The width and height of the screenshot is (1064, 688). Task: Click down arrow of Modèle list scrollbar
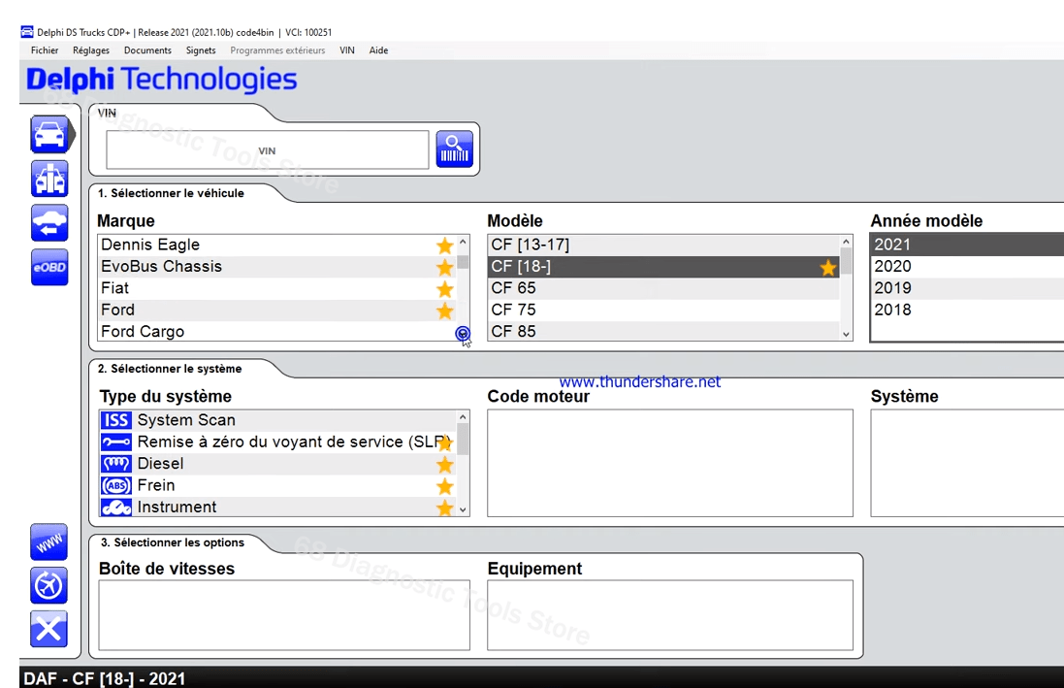coord(846,334)
